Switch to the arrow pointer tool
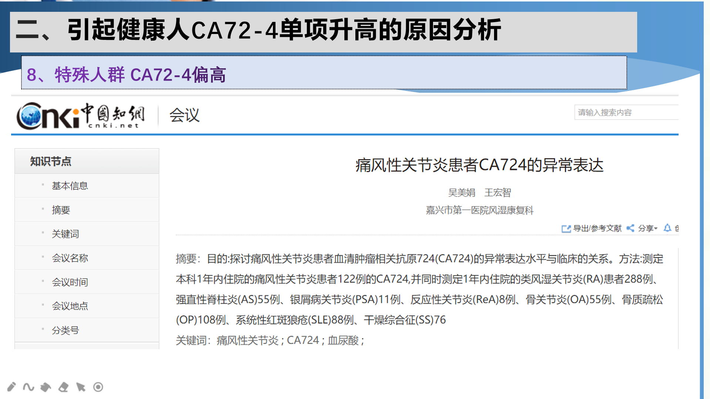710x399 pixels. 80,387
